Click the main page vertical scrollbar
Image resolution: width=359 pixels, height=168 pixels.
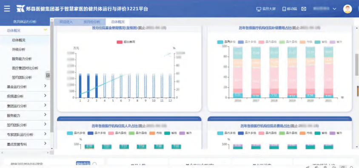(x=357, y=65)
